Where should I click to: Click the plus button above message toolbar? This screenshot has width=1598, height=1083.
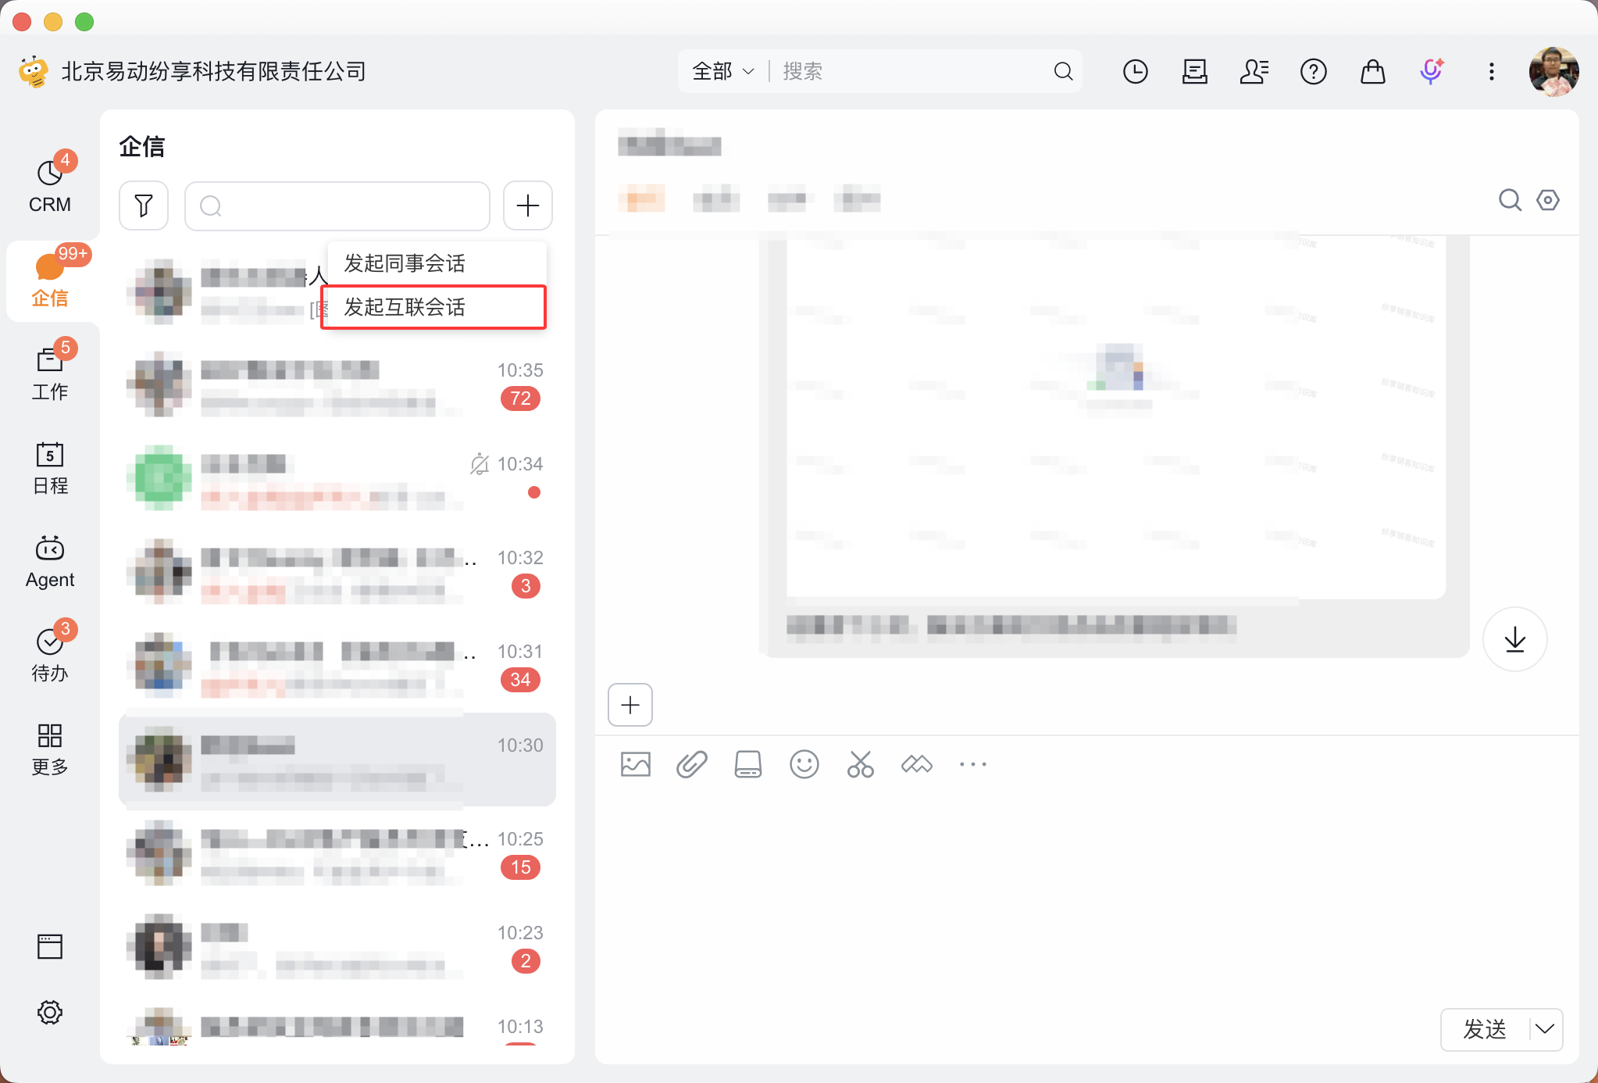click(630, 705)
